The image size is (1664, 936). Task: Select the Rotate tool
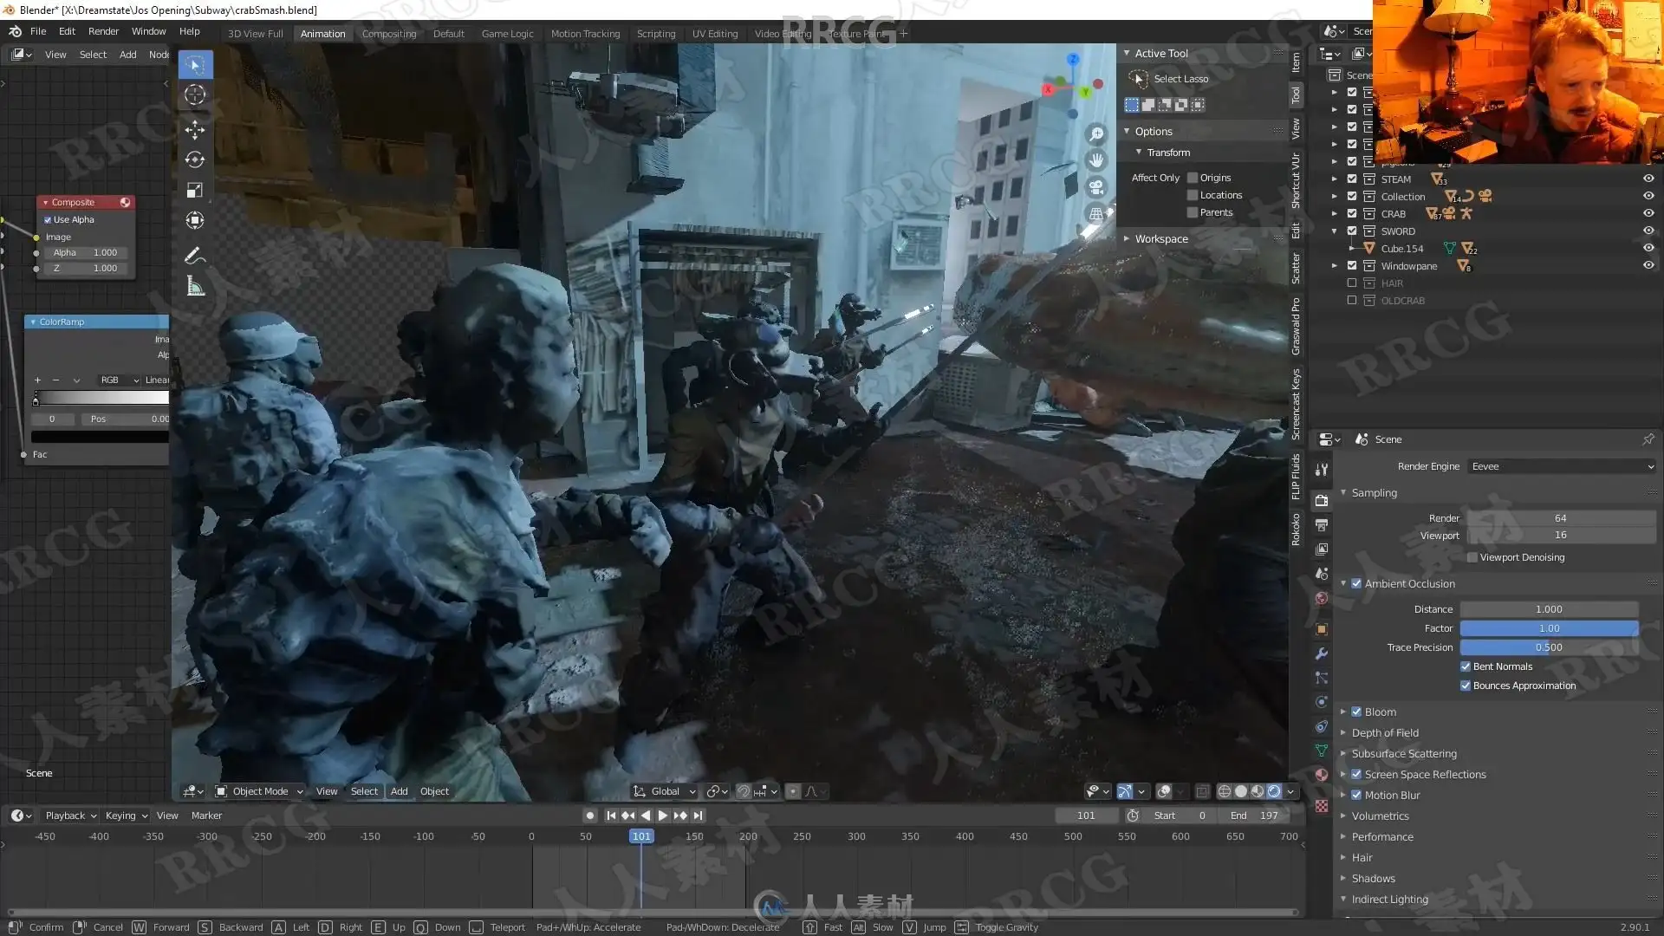pyautogui.click(x=195, y=159)
